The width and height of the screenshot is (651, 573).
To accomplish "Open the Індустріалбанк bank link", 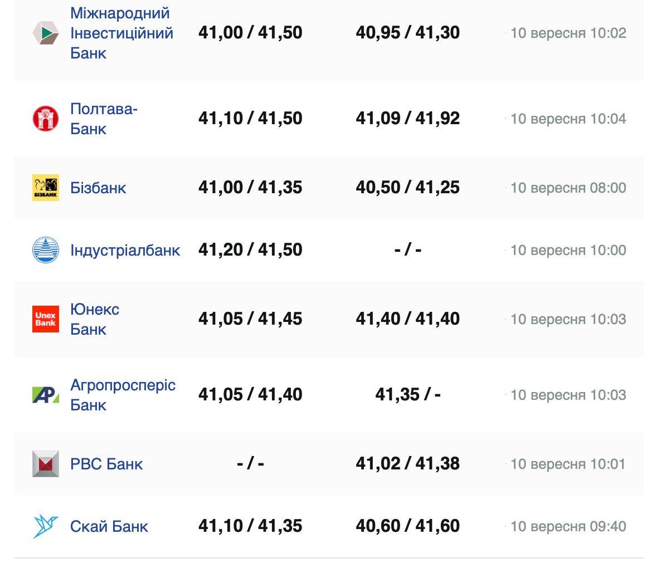I will point(125,250).
